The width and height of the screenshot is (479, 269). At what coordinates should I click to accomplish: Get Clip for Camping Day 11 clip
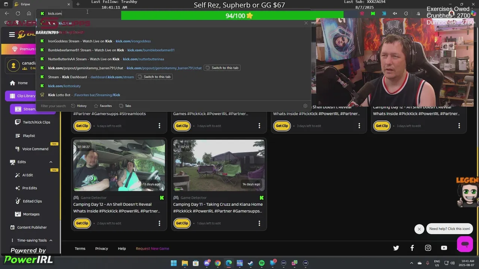(182, 223)
